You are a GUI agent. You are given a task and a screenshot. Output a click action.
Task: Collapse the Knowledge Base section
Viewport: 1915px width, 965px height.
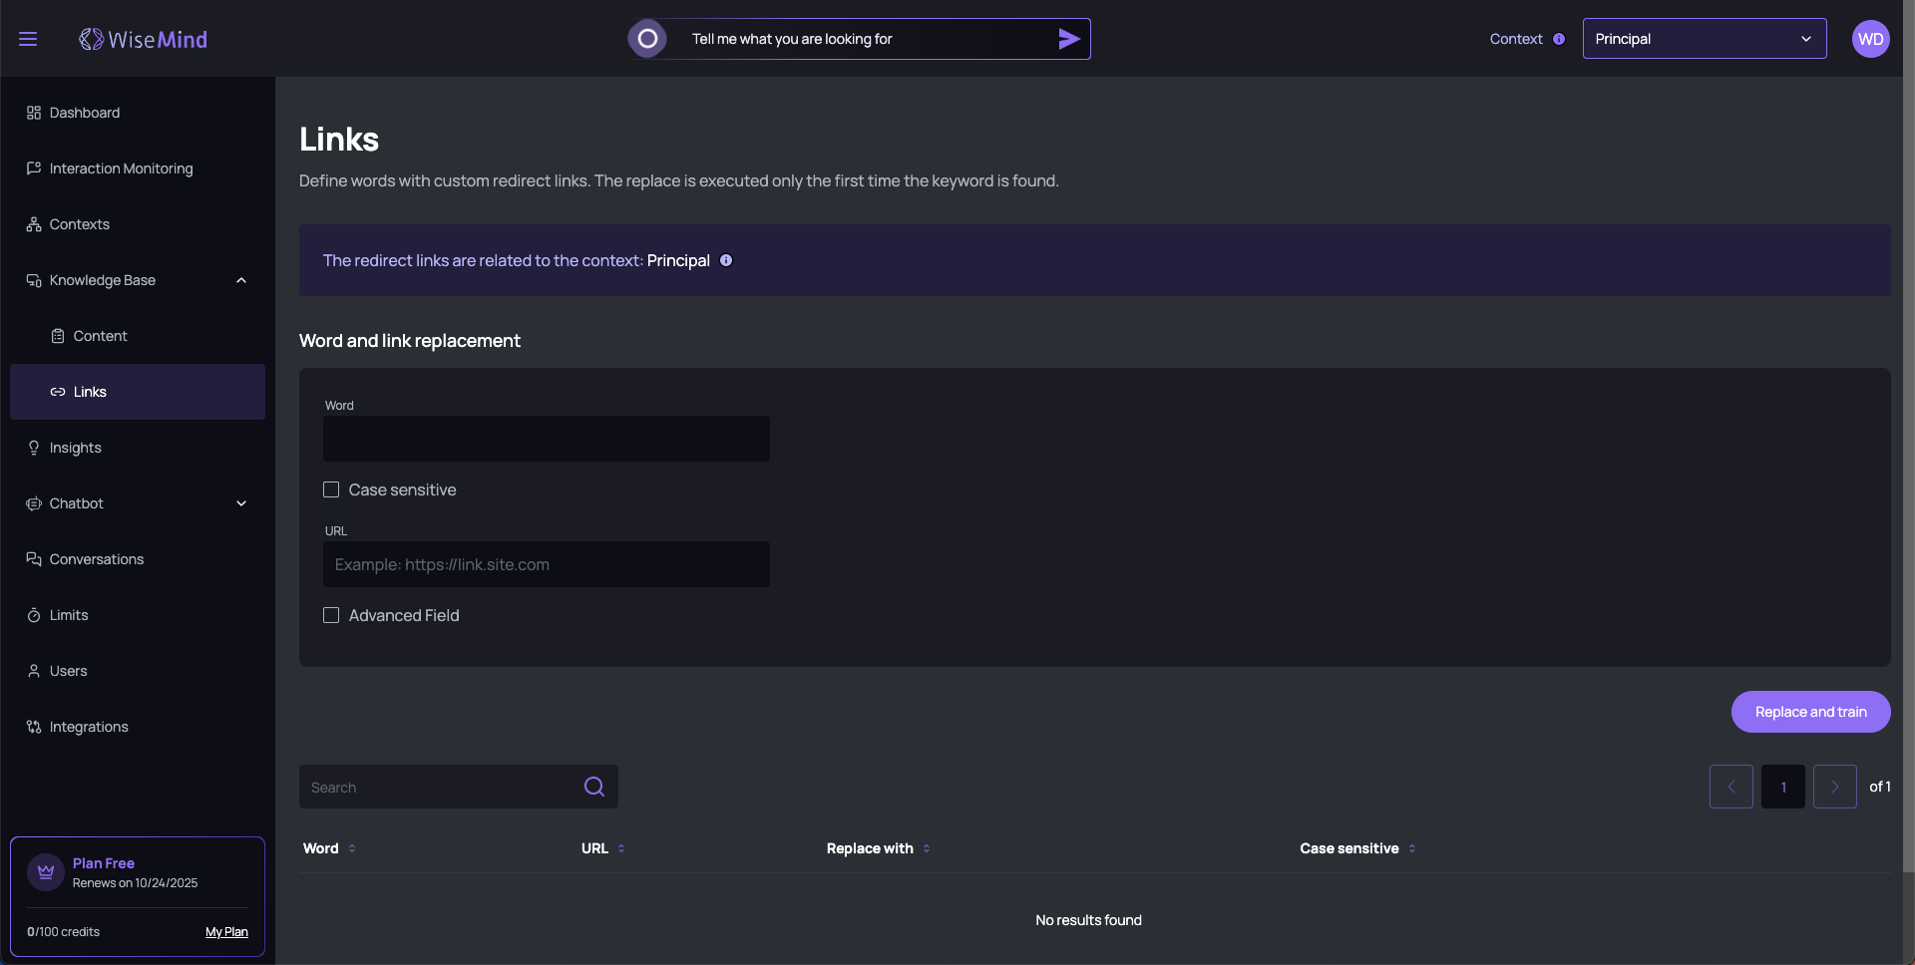pos(240,280)
